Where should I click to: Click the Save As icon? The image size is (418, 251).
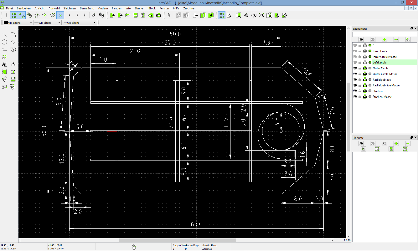click(x=143, y=15)
